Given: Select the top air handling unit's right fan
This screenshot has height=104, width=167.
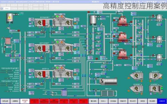Looking at the screenshot, I should (68, 22).
